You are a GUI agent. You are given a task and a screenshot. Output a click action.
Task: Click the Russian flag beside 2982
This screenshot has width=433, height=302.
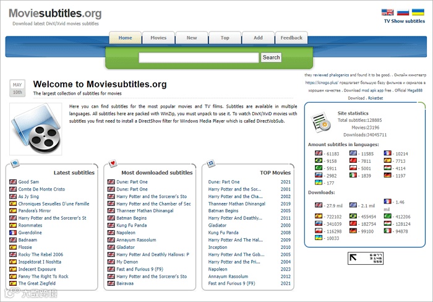click(319, 175)
